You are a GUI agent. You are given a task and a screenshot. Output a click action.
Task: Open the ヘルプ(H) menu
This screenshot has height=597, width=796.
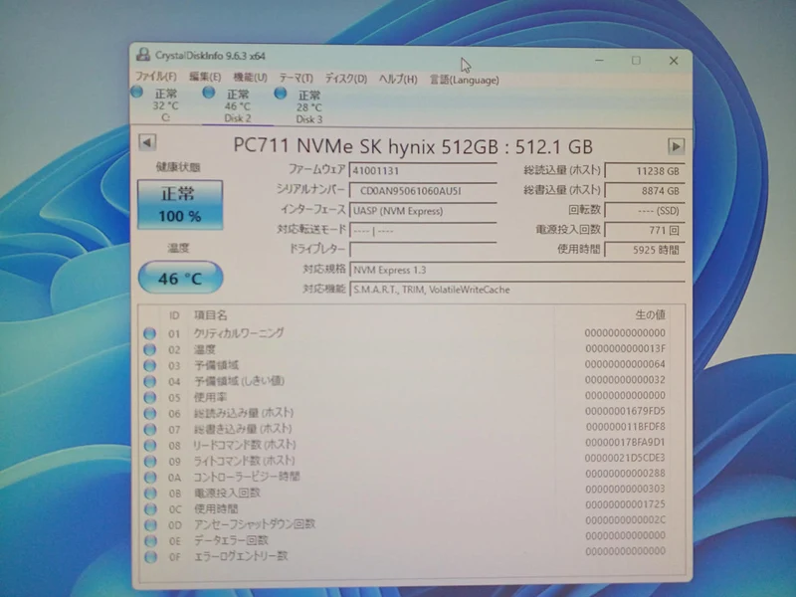[x=398, y=79]
